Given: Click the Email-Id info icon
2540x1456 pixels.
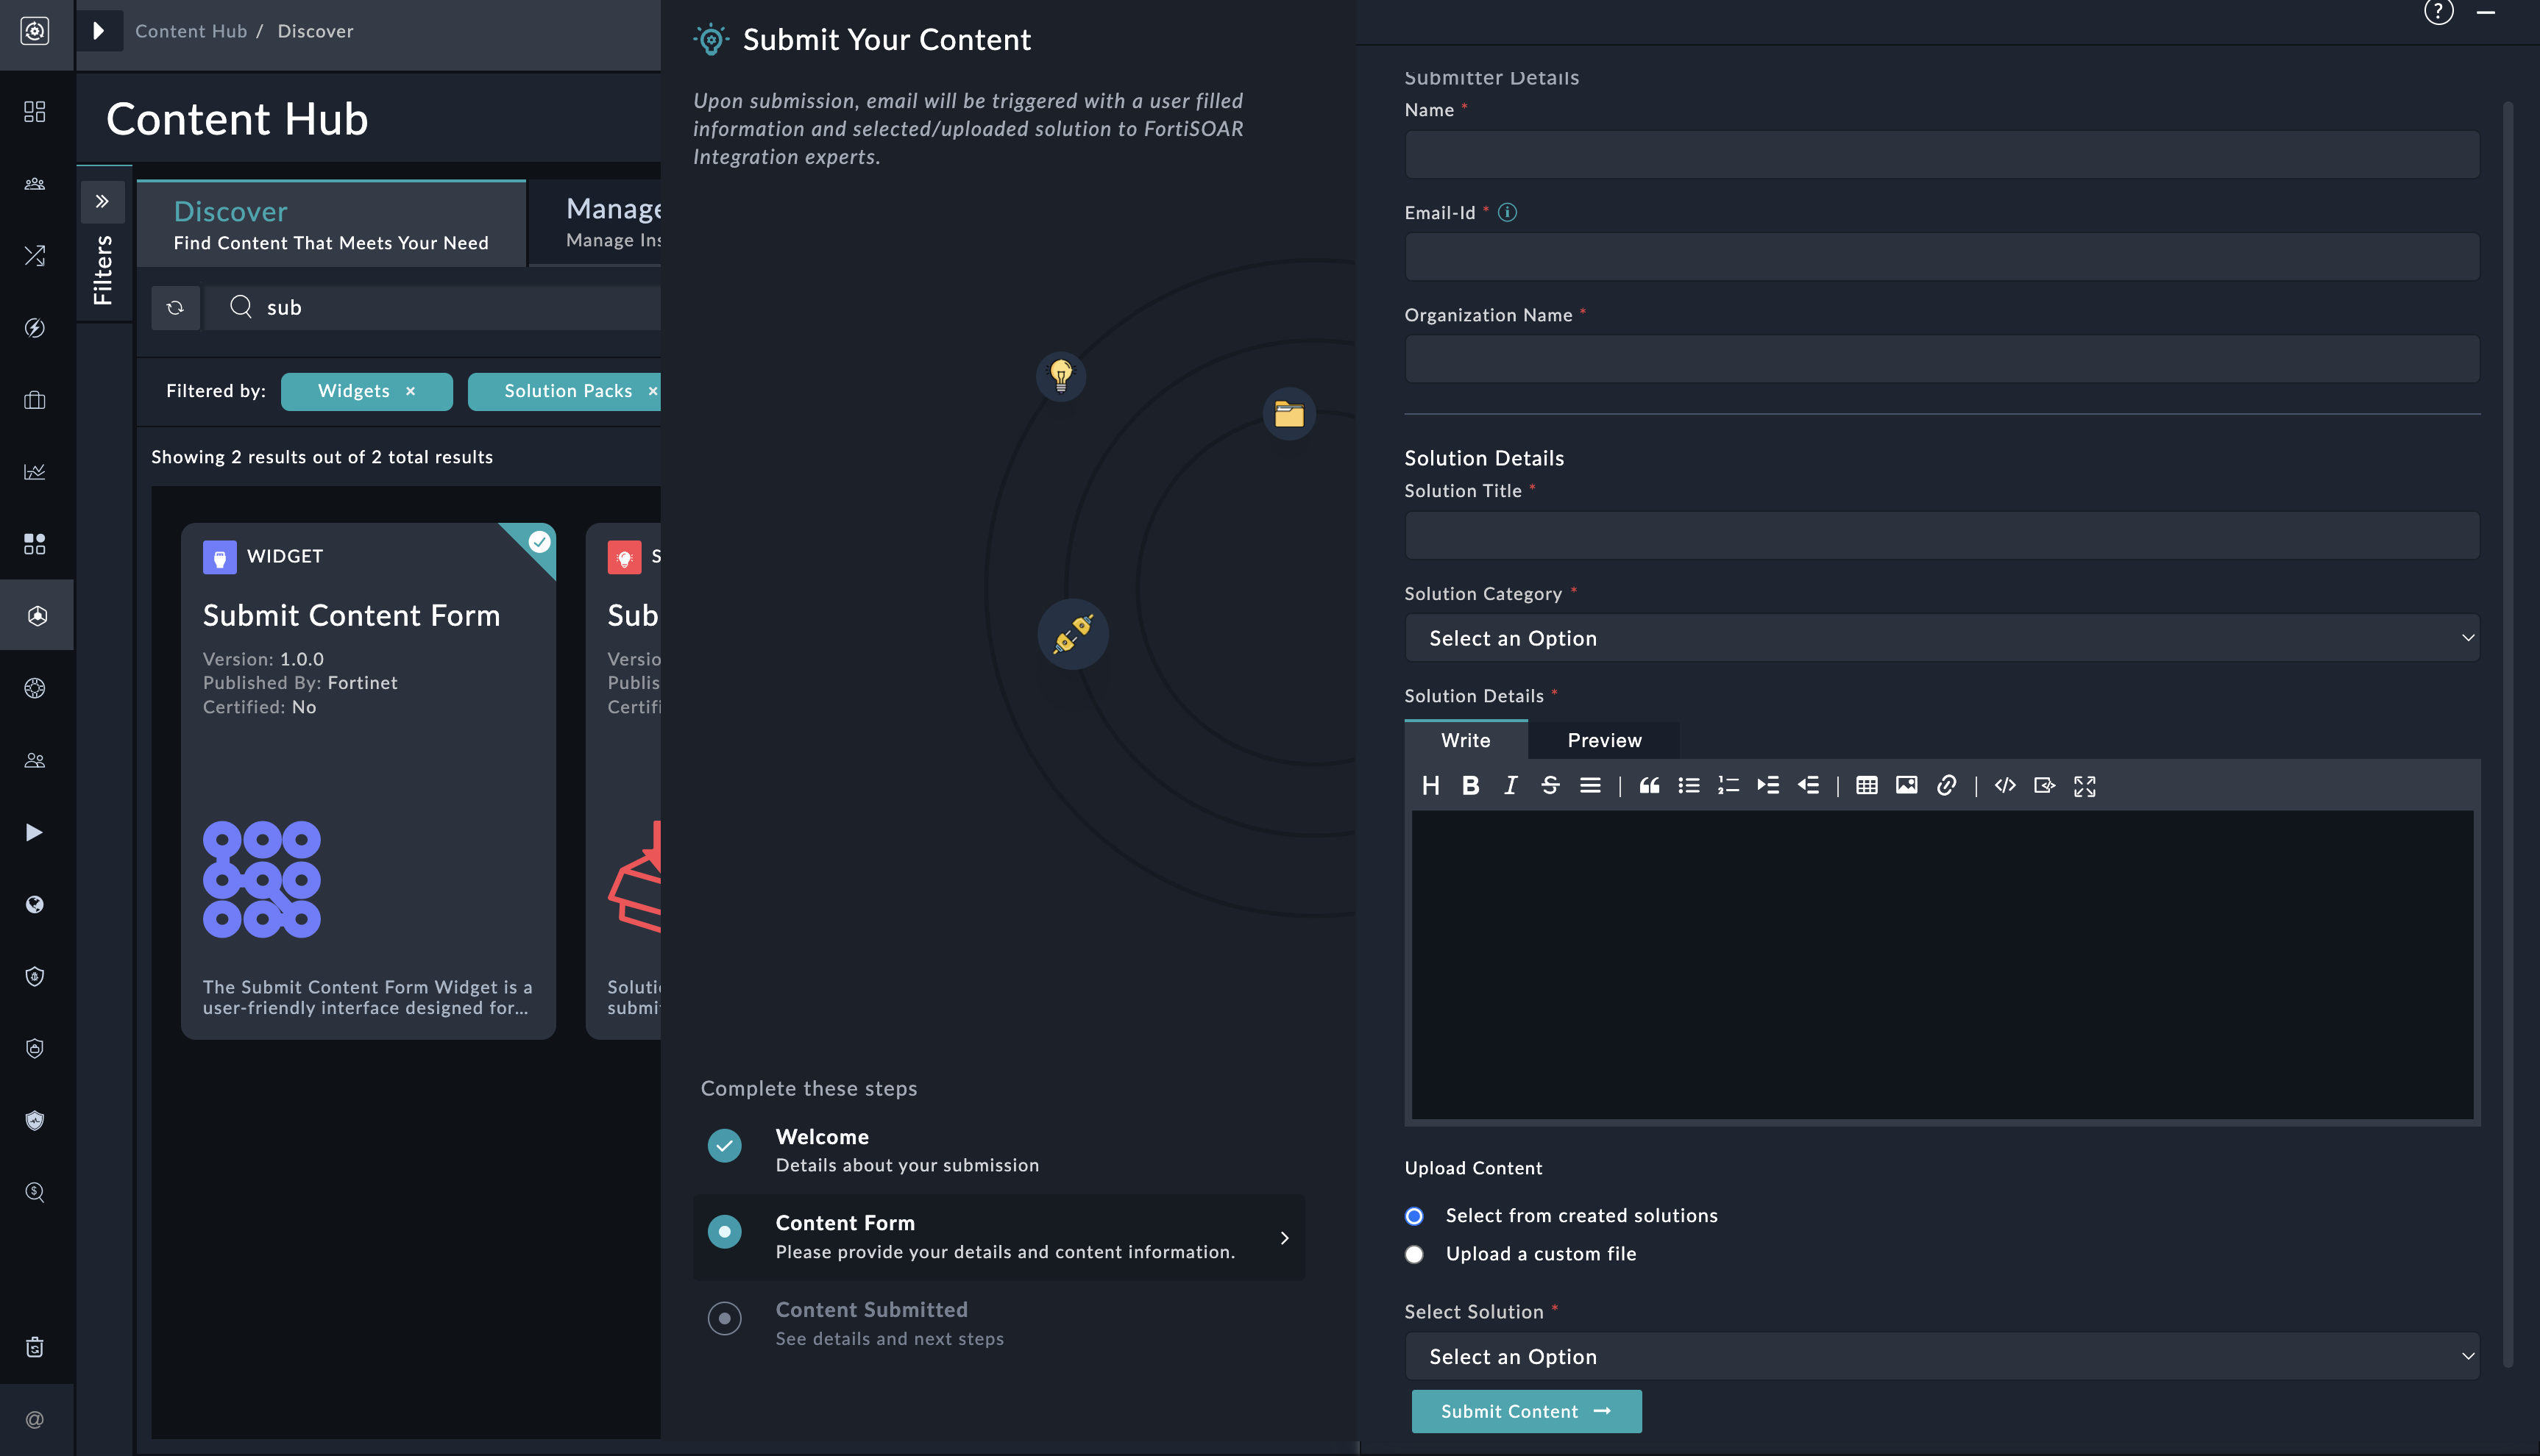Looking at the screenshot, I should (x=1507, y=212).
